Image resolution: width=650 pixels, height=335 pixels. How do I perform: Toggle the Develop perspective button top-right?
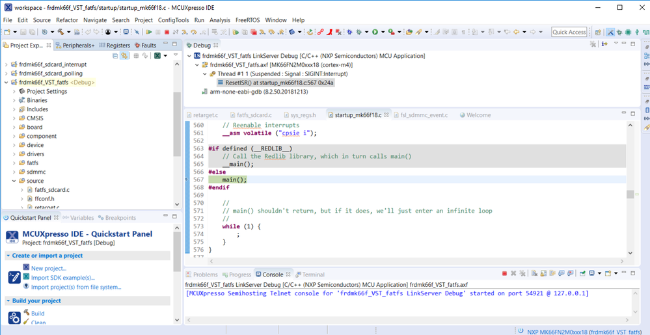tap(610, 32)
